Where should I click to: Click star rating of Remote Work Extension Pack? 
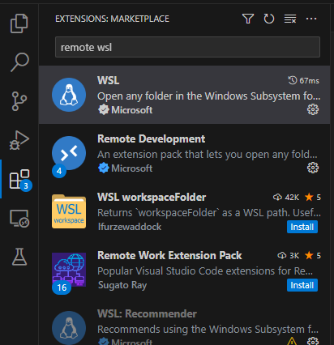[x=313, y=256]
